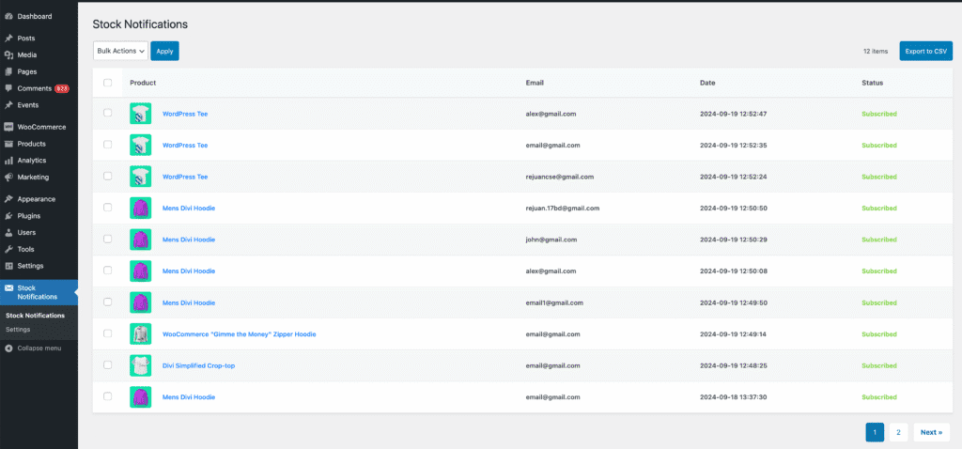Click the Settings sliders icon
Viewport: 962px width, 449px height.
click(x=8, y=266)
